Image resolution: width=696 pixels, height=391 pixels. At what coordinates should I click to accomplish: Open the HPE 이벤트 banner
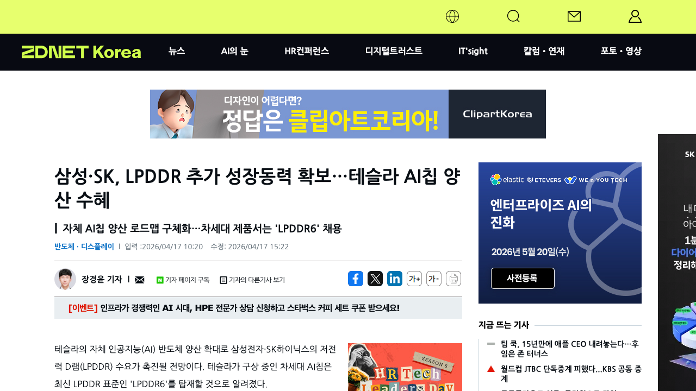click(258, 308)
